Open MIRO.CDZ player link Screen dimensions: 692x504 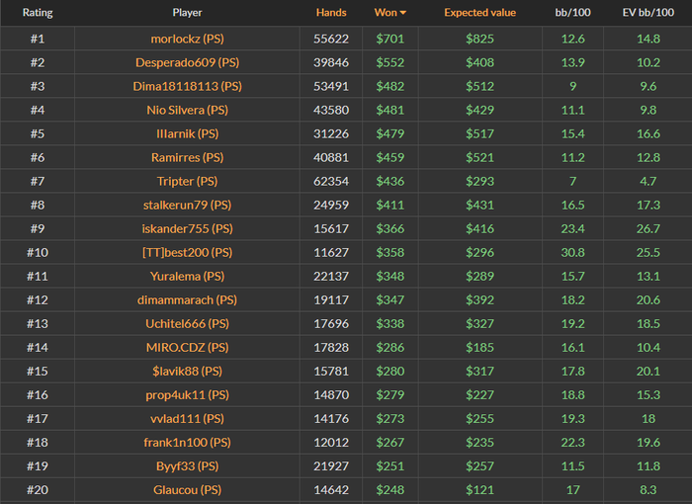[187, 347]
